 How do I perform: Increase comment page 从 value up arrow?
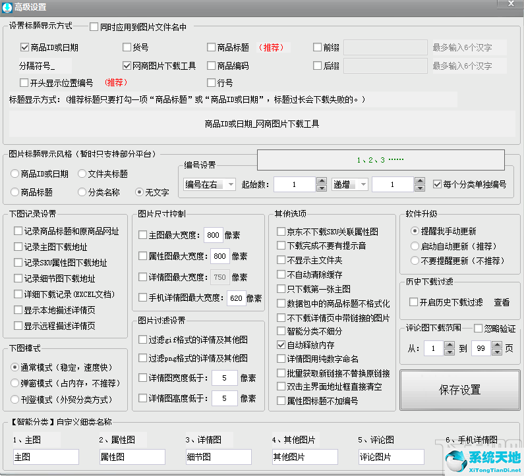[x=450, y=345]
